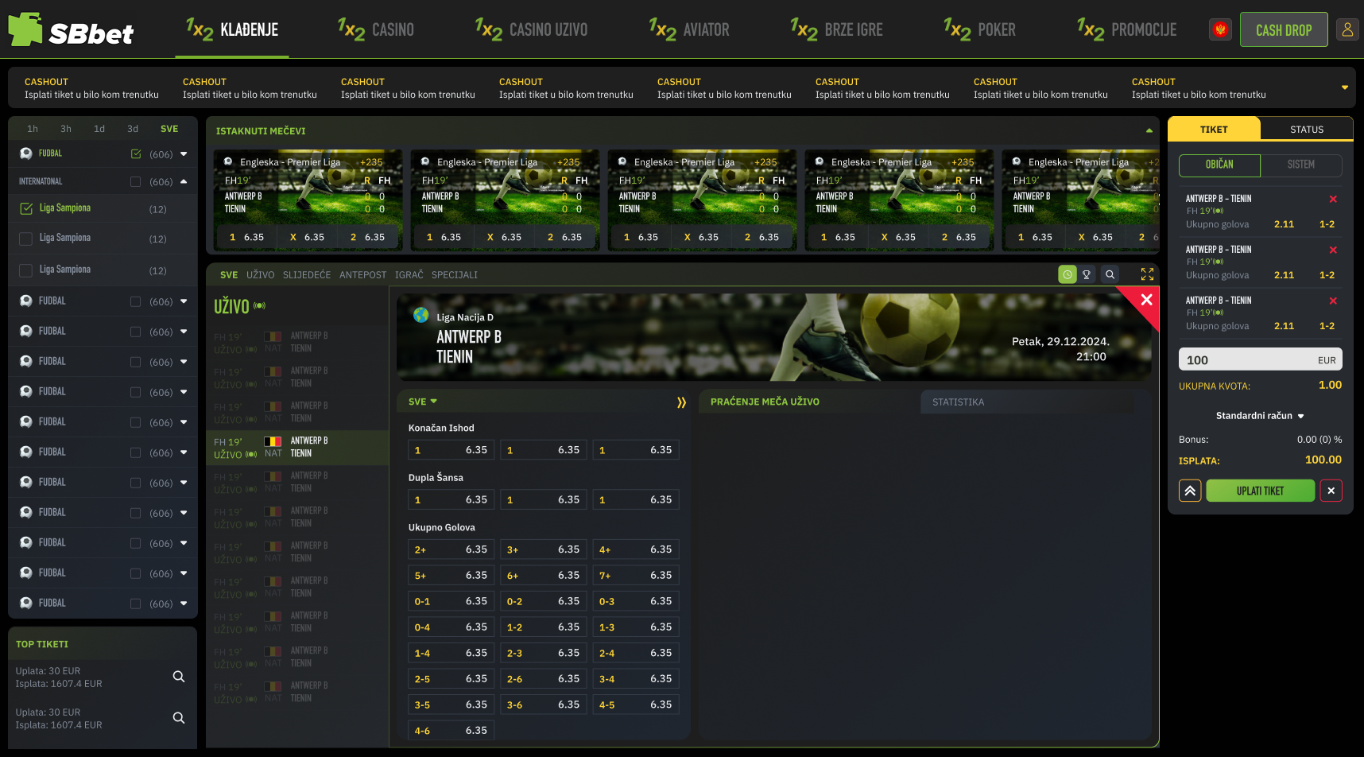
Task: Open the Montenegro flag language selector
Action: (1221, 29)
